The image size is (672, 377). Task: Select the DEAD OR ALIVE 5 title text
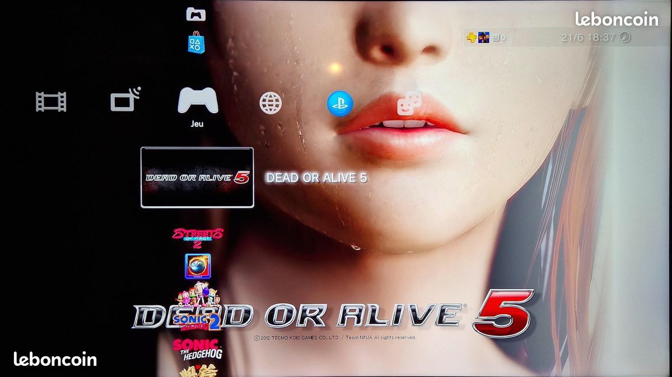pos(316,178)
